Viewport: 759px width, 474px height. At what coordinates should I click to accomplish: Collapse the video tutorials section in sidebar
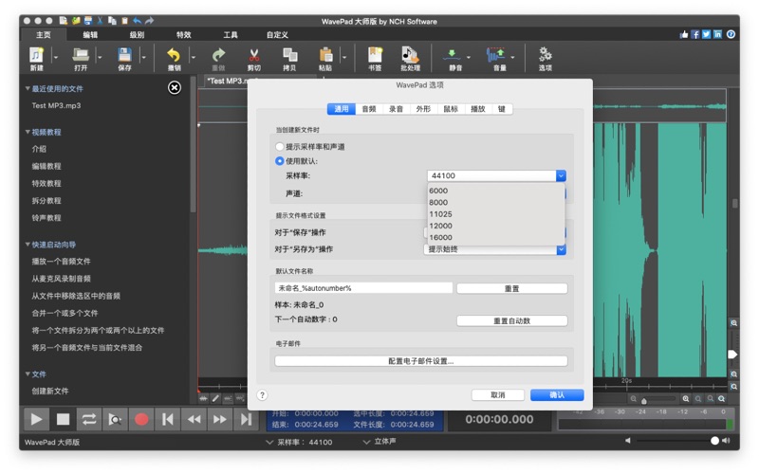coord(28,132)
